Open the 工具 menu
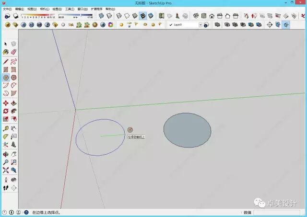The image size is (307, 217). (x=70, y=9)
